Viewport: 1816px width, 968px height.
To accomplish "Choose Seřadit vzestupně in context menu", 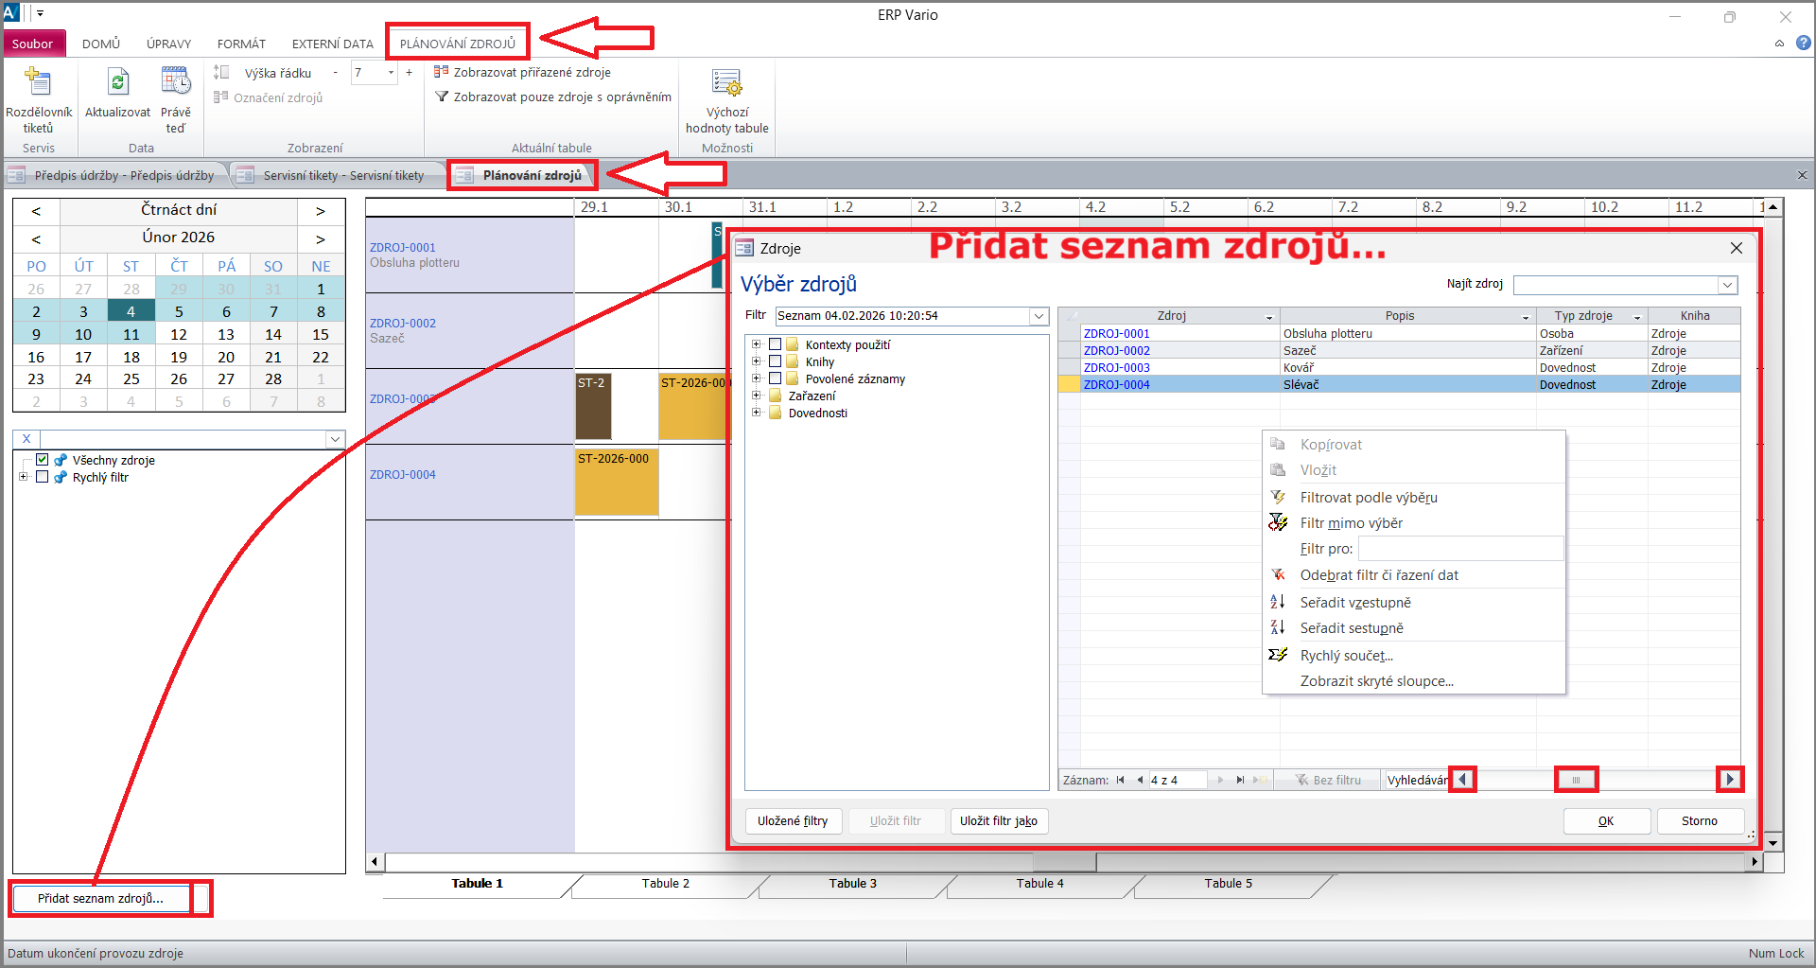I will [x=1354, y=603].
